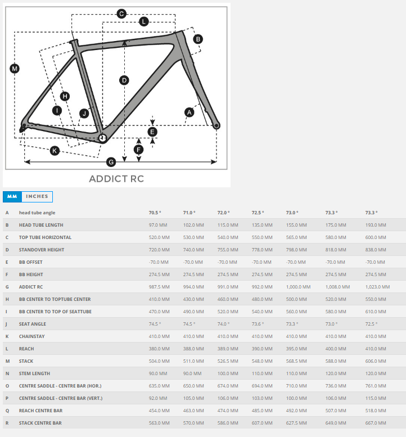Click marker B near the head tube
The width and height of the screenshot is (406, 437).
click(198, 39)
